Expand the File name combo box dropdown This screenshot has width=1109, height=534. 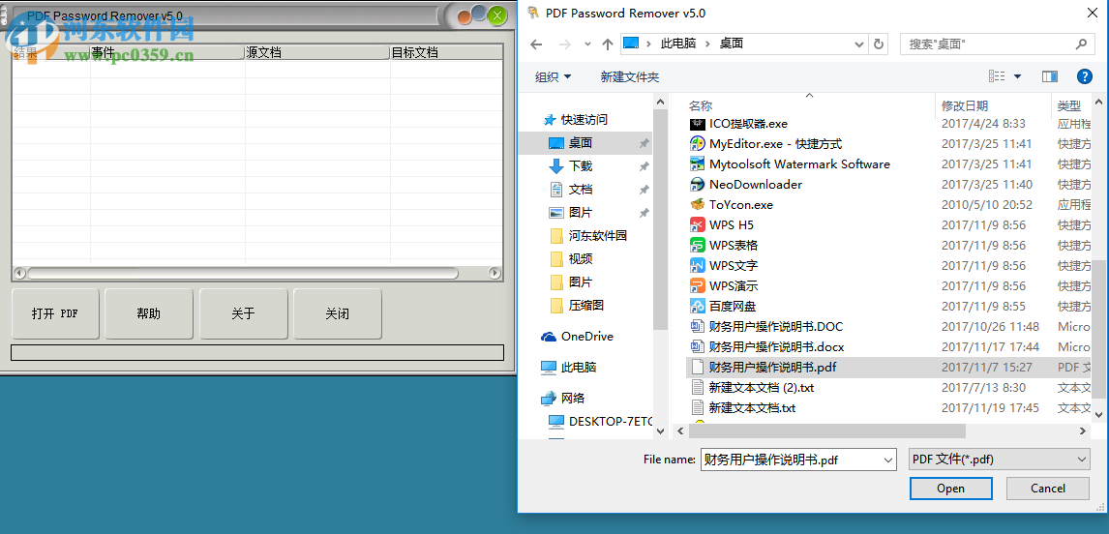[x=889, y=460]
